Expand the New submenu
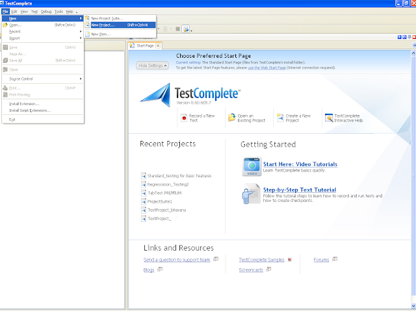This screenshot has height=311, width=416. 43,18
